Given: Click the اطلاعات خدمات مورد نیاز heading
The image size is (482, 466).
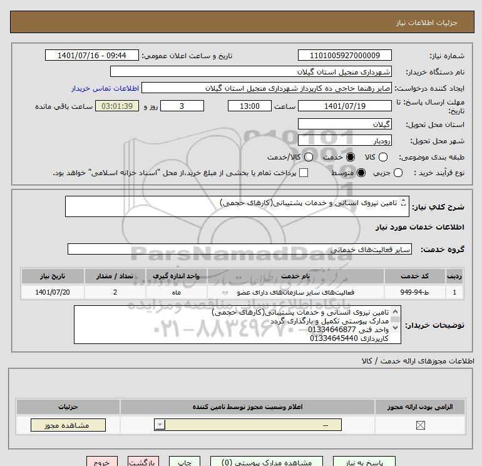Looking at the screenshot, I should pos(419,227).
